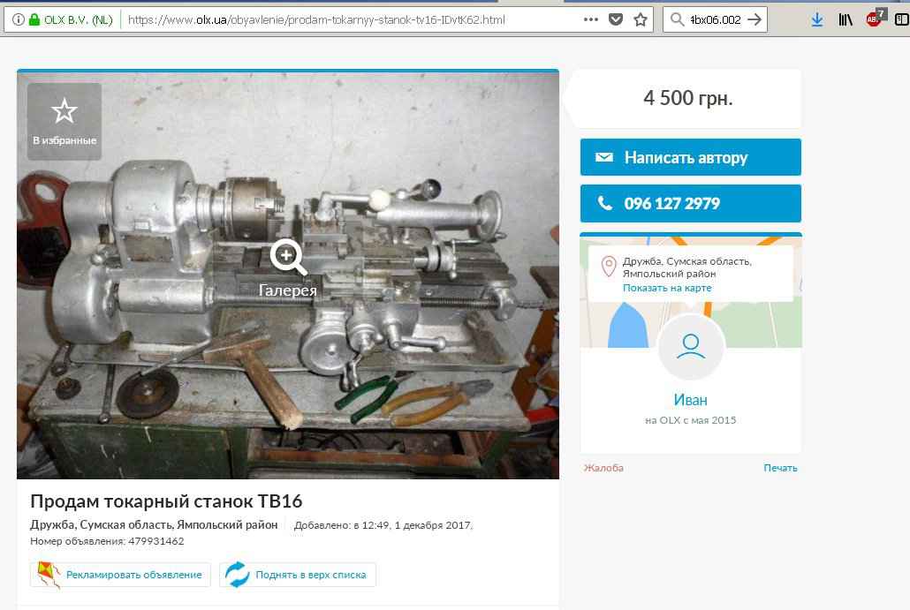Open the Library bookmarks icon
910x610 pixels.
pos(846,19)
